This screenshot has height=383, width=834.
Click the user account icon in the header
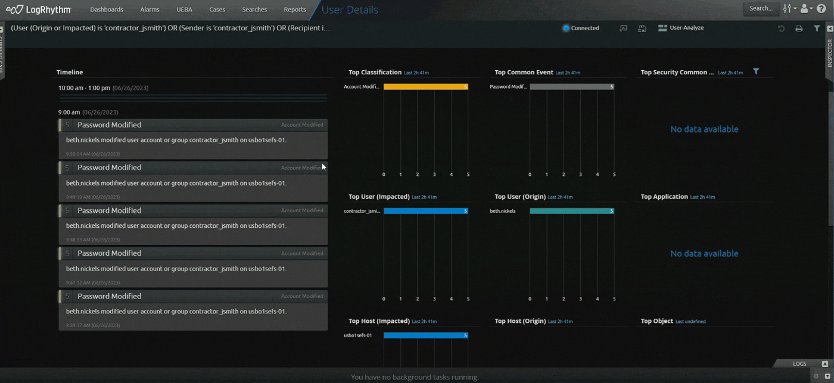click(804, 8)
